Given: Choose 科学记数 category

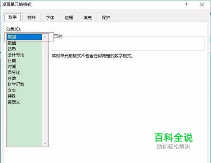Looking at the screenshot, I should point(24,84).
